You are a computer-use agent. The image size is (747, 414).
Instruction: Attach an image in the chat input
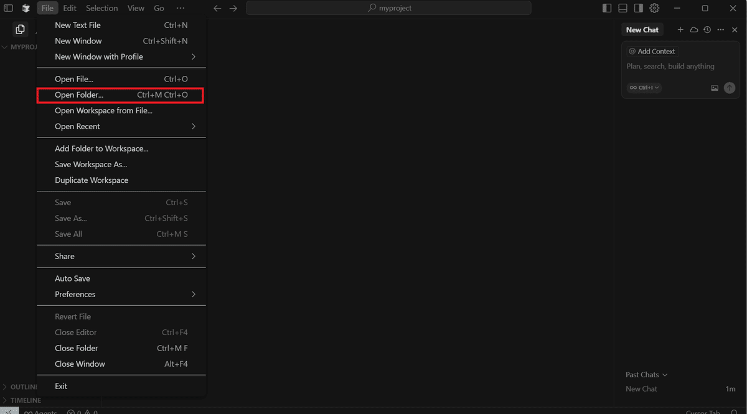pos(715,88)
